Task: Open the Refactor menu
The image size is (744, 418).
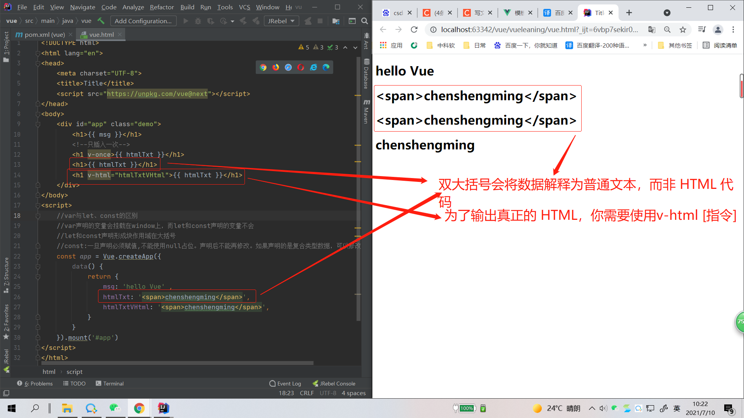Action: pyautogui.click(x=162, y=7)
